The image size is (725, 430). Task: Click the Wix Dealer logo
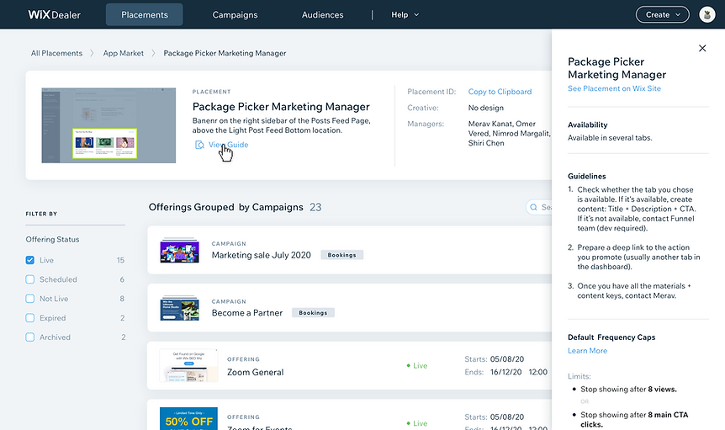pos(54,15)
